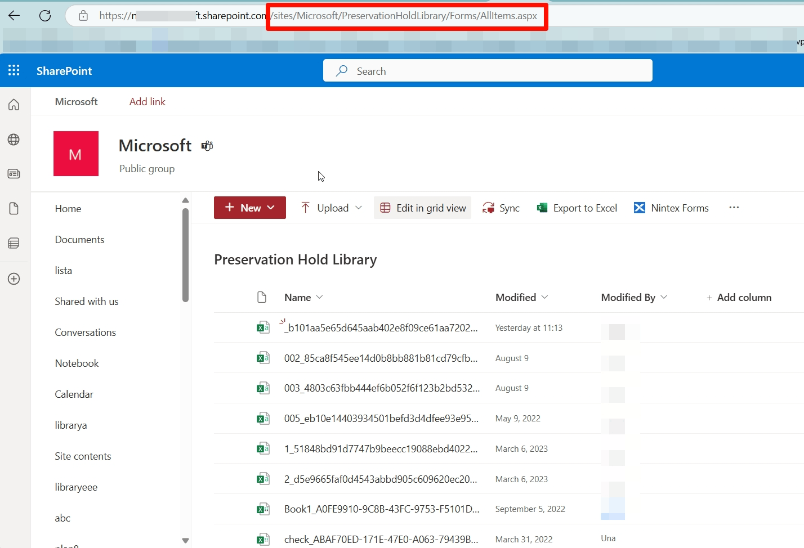Open lista in the site navigation
The image size is (804, 548).
(x=64, y=271)
